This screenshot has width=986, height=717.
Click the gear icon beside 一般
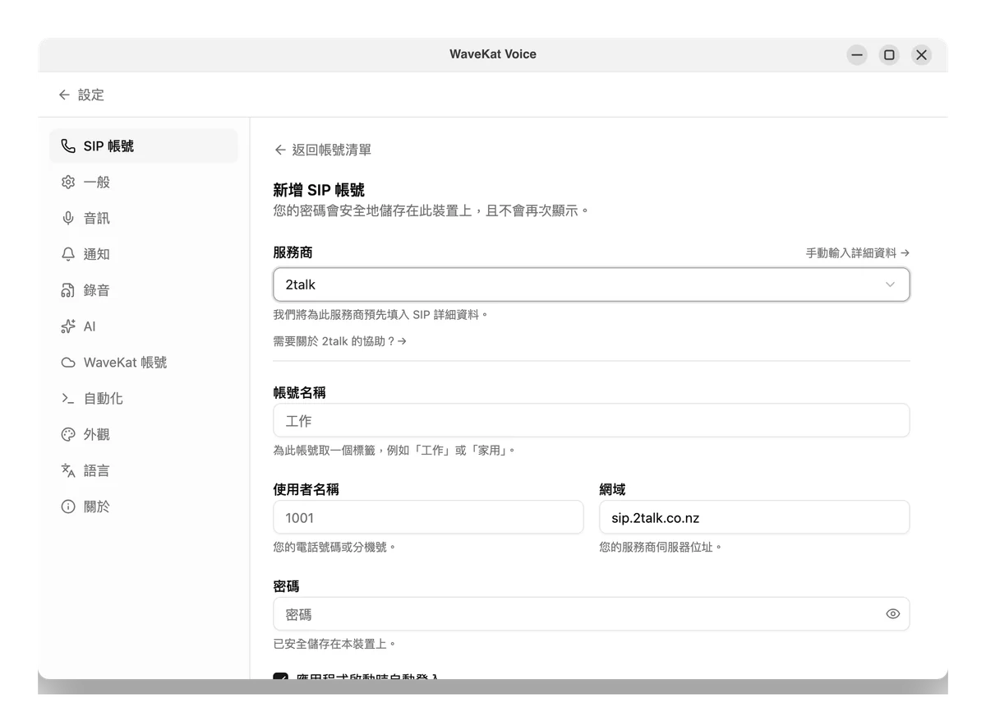pos(68,183)
